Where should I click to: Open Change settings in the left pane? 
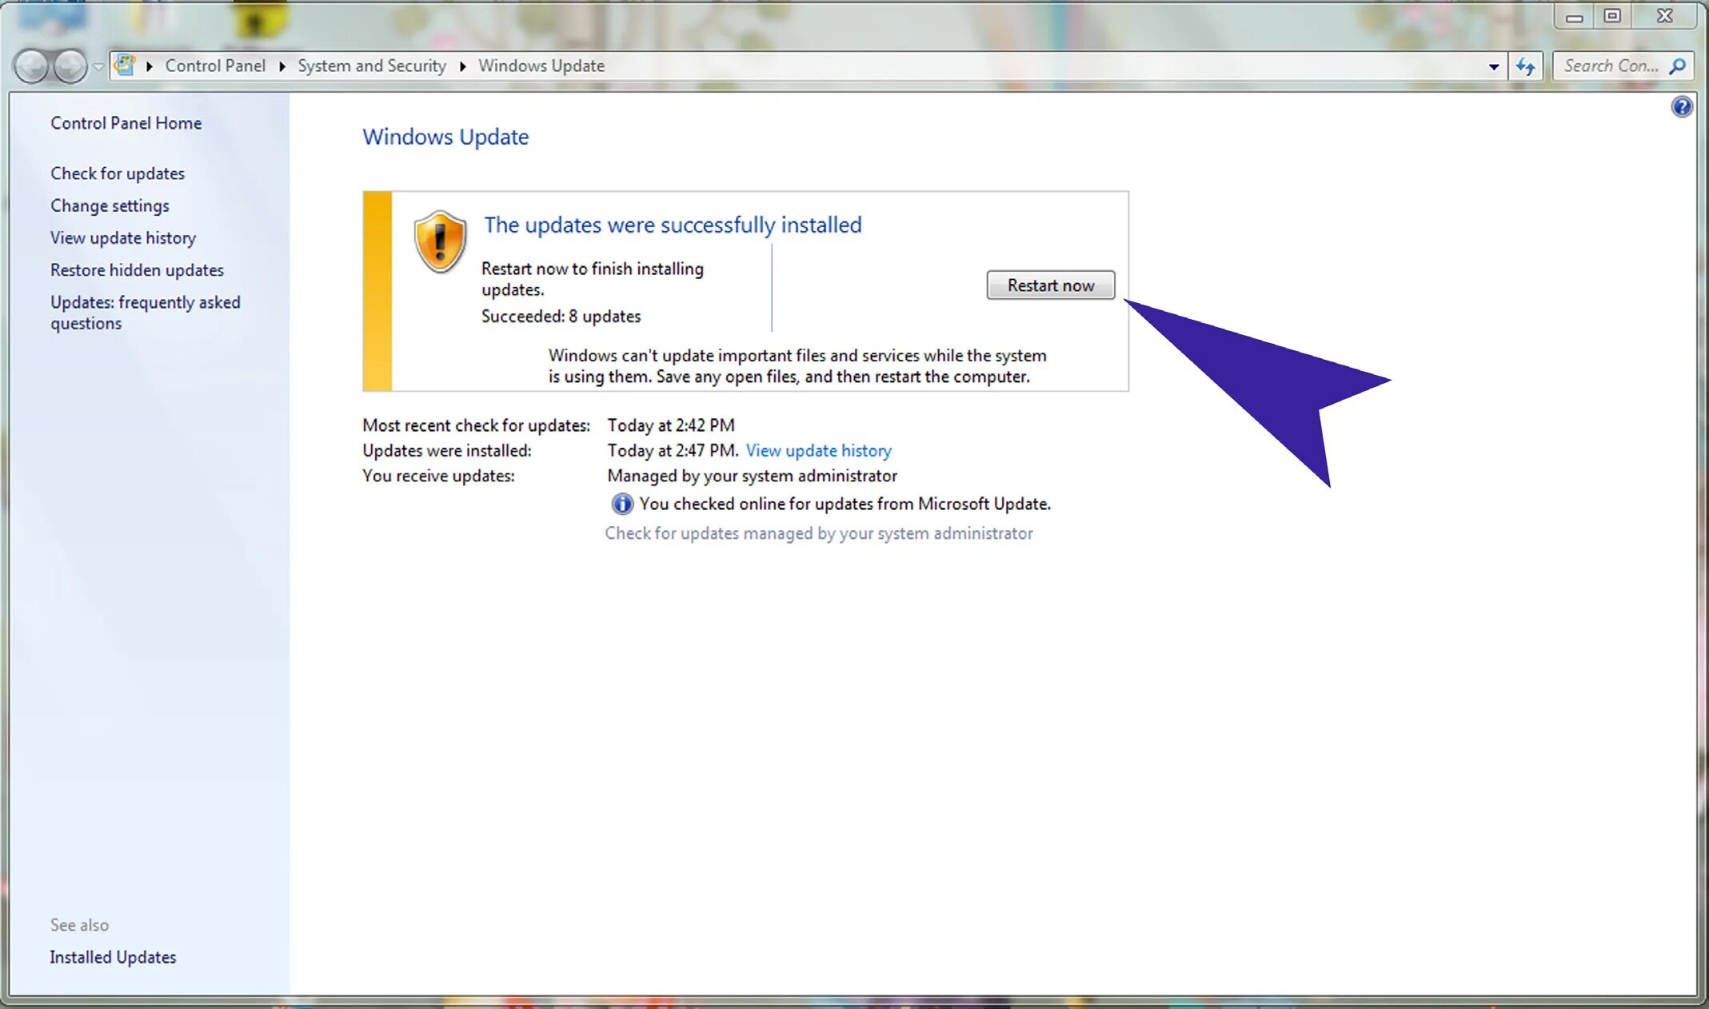click(110, 205)
